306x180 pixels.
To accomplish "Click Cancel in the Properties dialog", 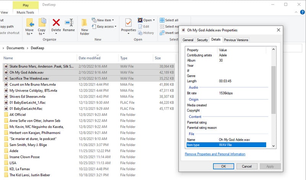I will click(x=247, y=166).
